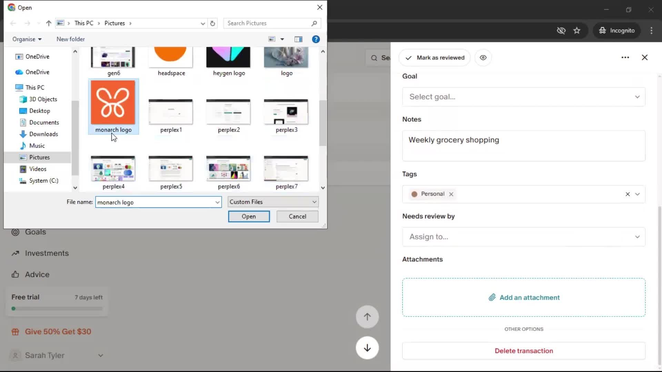Remove the Personal tag with its x
This screenshot has width=662, height=372.
451,194
